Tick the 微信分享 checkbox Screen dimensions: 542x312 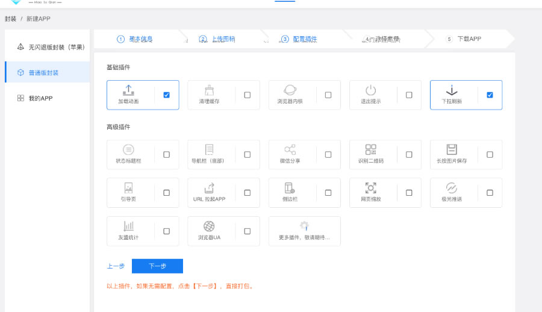tap(328, 154)
